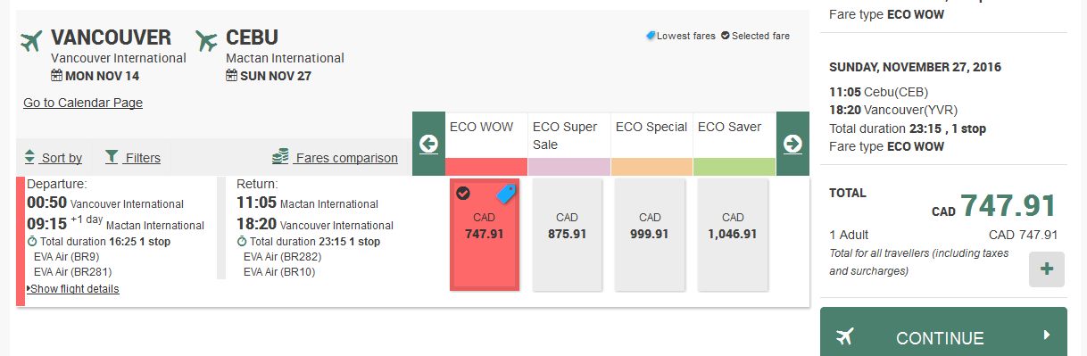The image size is (1087, 356).
Task: Open Go to Calendar Page link
Action: click(x=83, y=103)
